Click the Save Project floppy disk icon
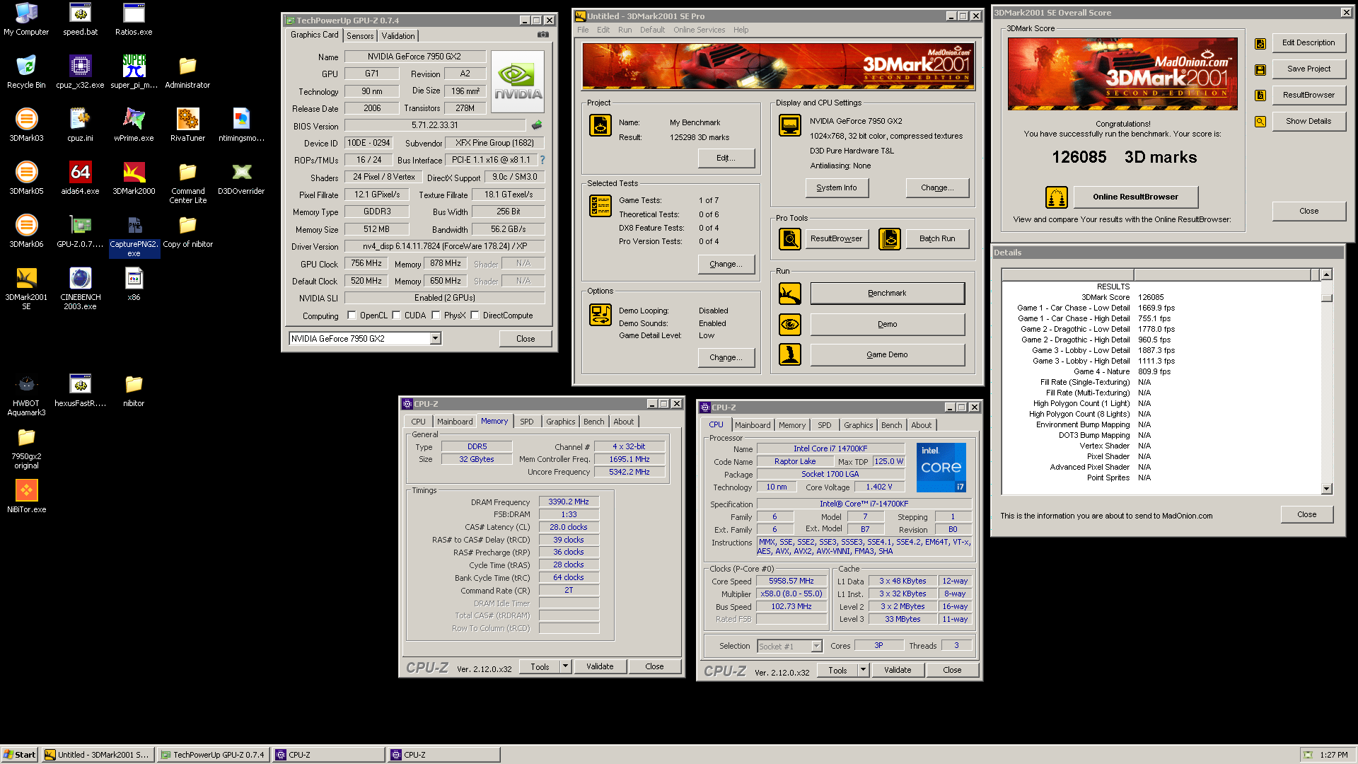This screenshot has width=1358, height=764. (x=1260, y=69)
